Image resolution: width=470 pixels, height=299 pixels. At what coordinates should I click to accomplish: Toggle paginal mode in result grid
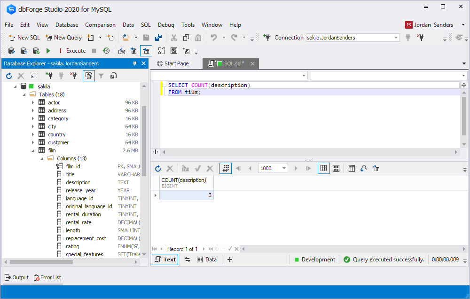pyautogui.click(x=226, y=168)
